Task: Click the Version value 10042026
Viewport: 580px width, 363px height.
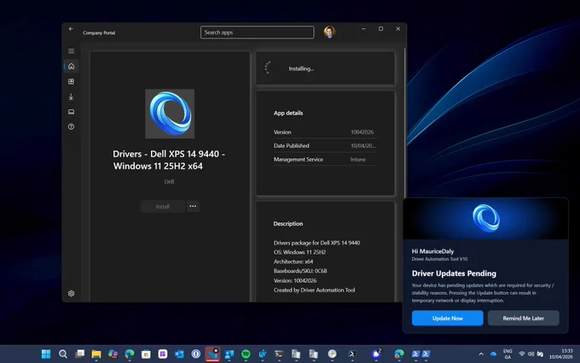Action: pos(362,132)
